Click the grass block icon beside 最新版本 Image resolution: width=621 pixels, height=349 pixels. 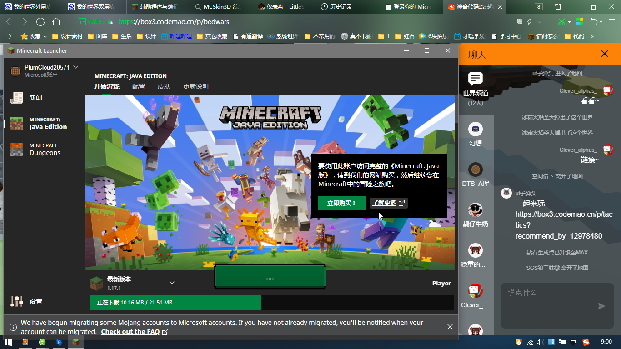[x=96, y=283]
